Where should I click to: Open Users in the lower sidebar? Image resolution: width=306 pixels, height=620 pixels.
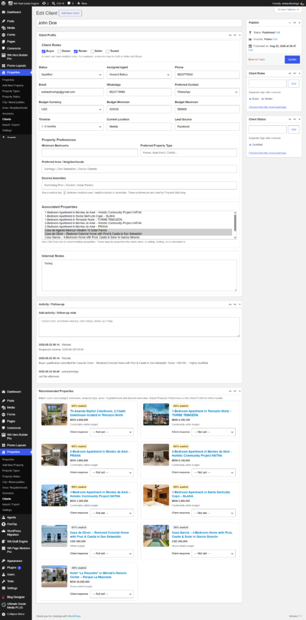point(10,574)
